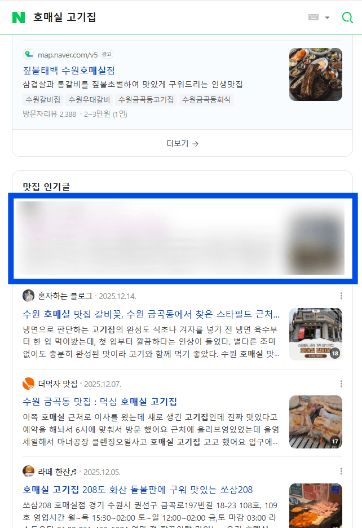Screen dimensions: 362x528
Task: Click the 짚불태백 rib platter thumbnail
Action: tap(316, 74)
